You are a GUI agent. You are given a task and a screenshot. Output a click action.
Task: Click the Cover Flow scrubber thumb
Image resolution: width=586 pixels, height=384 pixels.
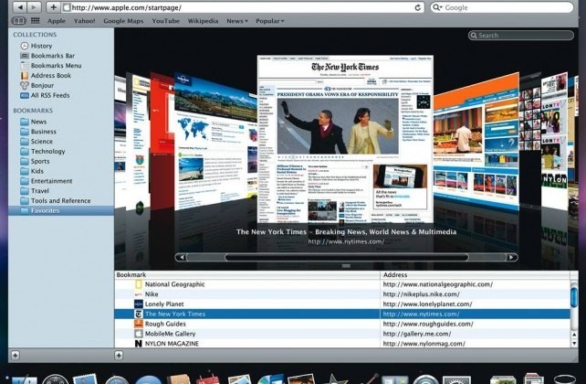point(347,257)
